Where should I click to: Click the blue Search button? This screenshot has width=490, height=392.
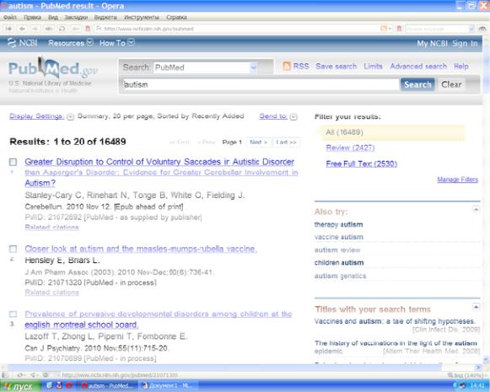[x=417, y=84]
